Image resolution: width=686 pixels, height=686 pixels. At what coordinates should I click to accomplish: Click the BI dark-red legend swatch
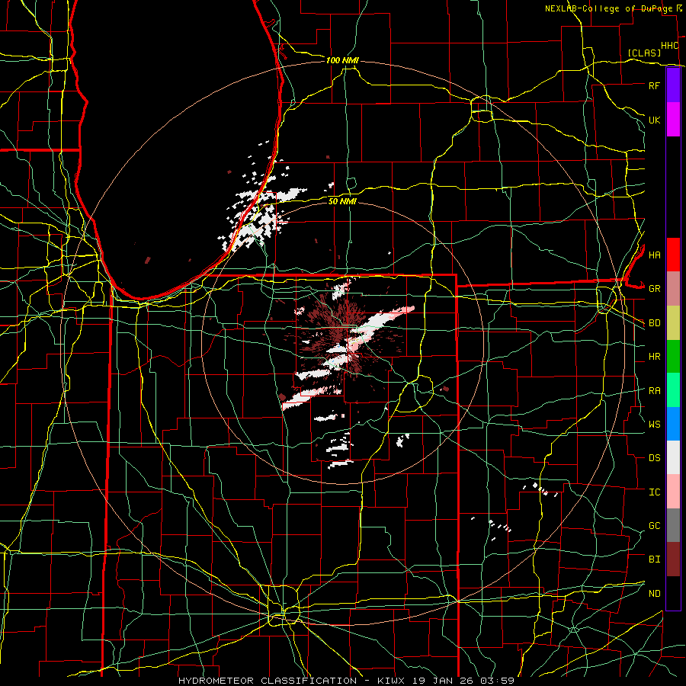(673, 559)
